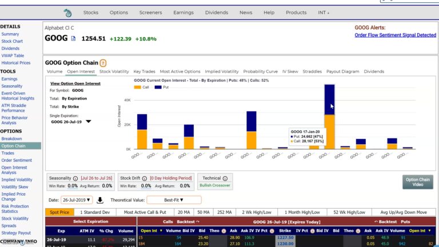Open Theoretical Value Best-Fit dropdown

[174, 200]
